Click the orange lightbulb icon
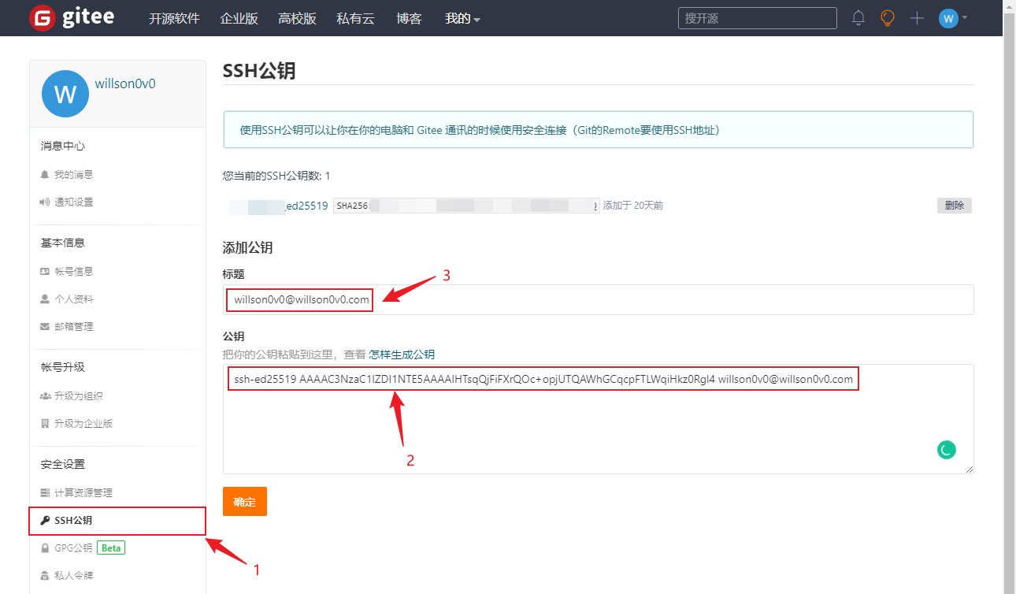The image size is (1016, 594). click(x=888, y=18)
